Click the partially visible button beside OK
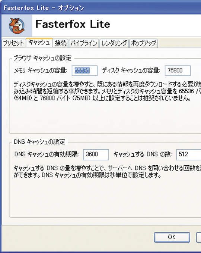201x253 pixels. tap(199, 237)
